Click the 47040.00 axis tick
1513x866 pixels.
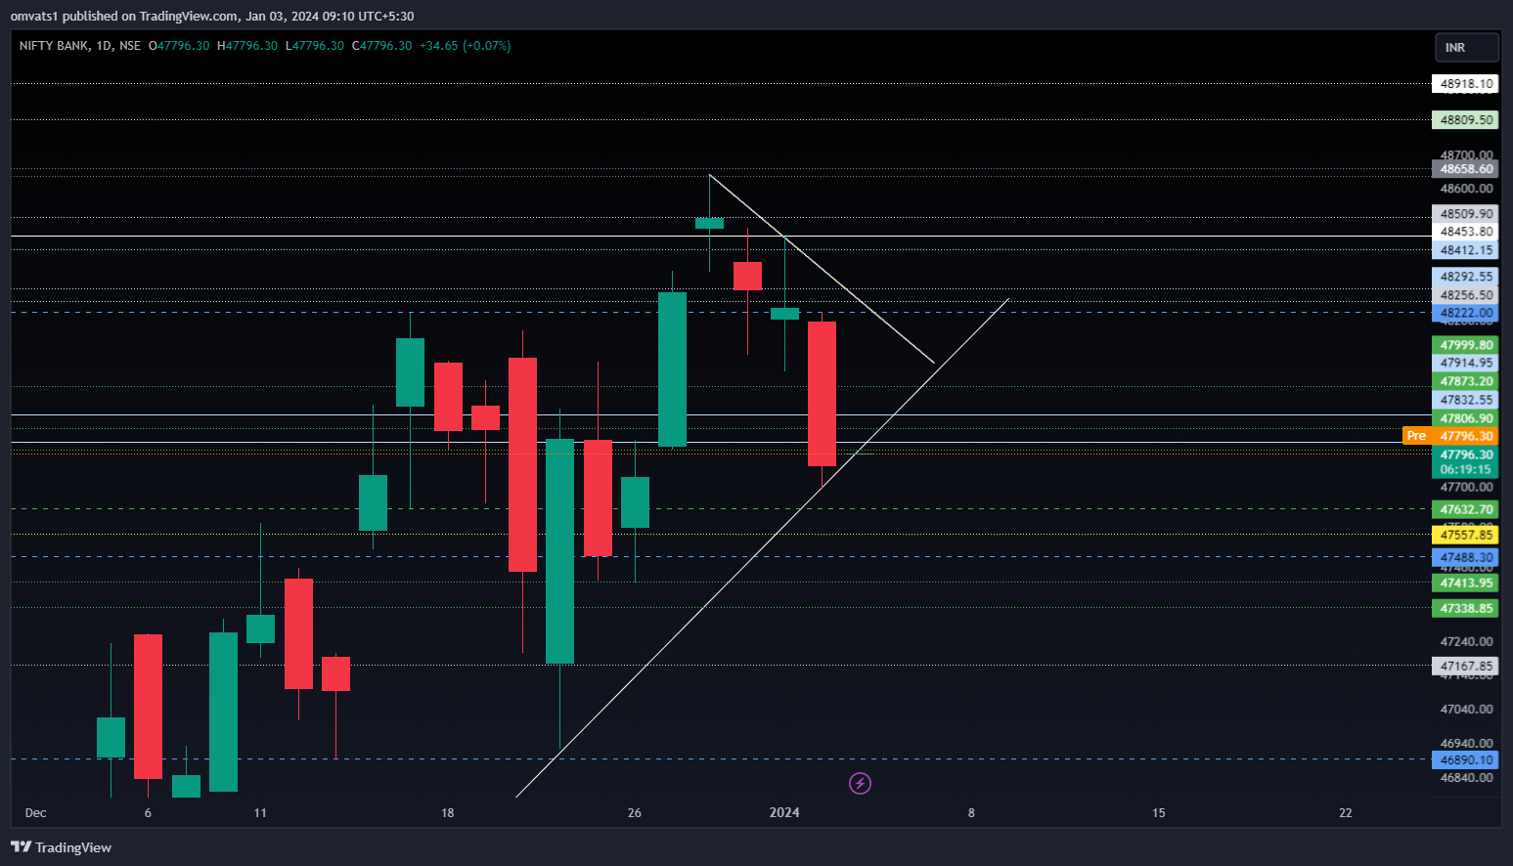(1466, 709)
